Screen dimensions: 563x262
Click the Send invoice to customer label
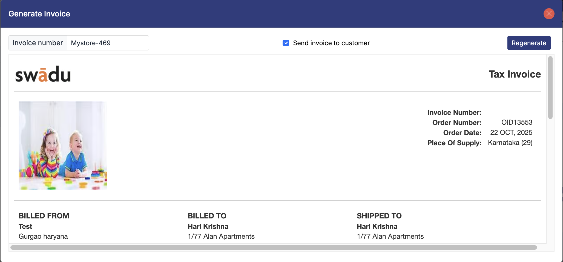(331, 43)
